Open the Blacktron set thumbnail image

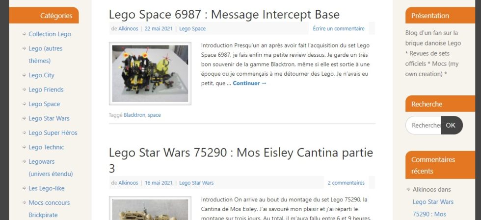pos(150,74)
